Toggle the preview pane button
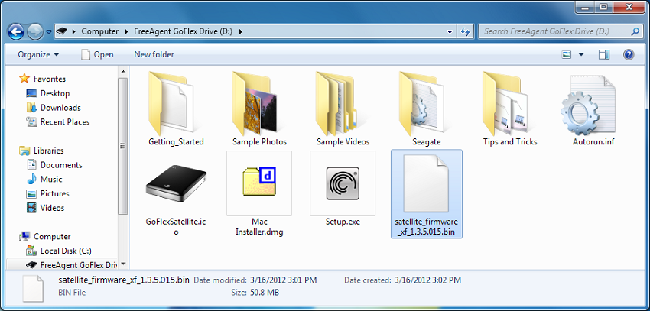 click(x=604, y=55)
